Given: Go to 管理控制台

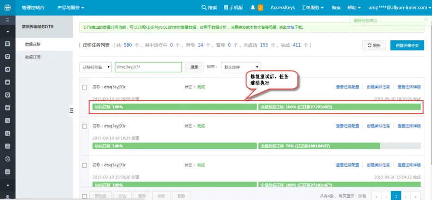Looking at the screenshot, I should (33, 8).
